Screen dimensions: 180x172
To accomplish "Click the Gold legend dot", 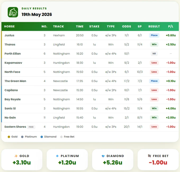I will pyautogui.click(x=9, y=137).
